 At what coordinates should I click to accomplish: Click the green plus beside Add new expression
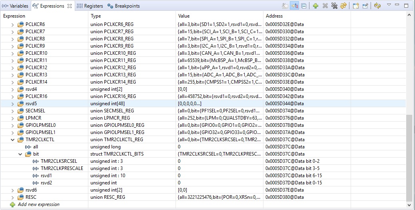(x=12, y=204)
